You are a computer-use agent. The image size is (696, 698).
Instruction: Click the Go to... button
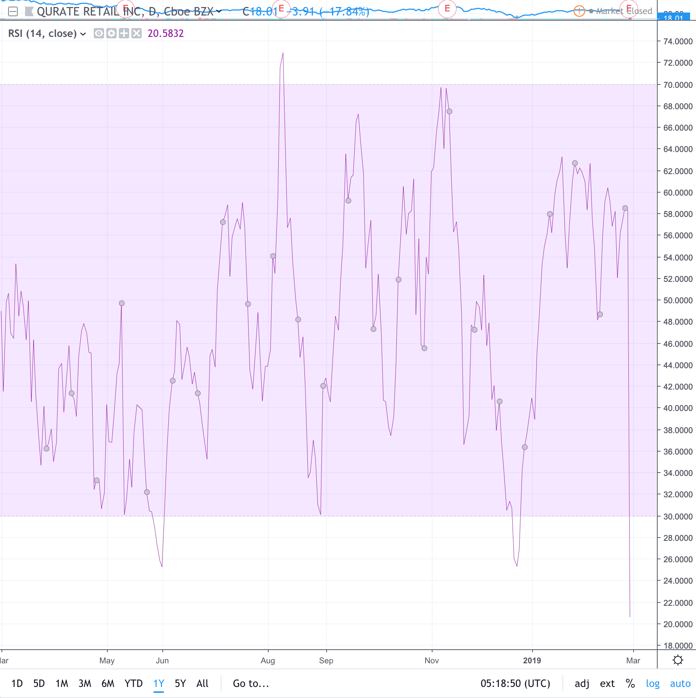(251, 684)
